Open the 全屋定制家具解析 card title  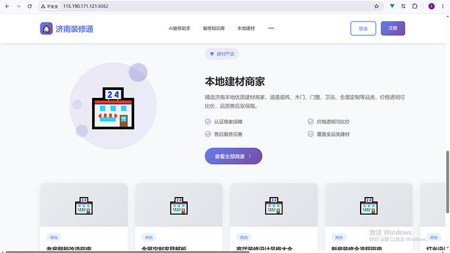pyautogui.click(x=164, y=248)
